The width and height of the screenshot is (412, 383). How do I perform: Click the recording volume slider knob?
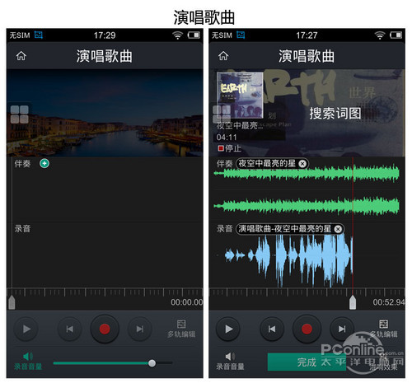[x=152, y=363]
